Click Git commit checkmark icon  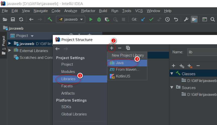pos(151,19)
